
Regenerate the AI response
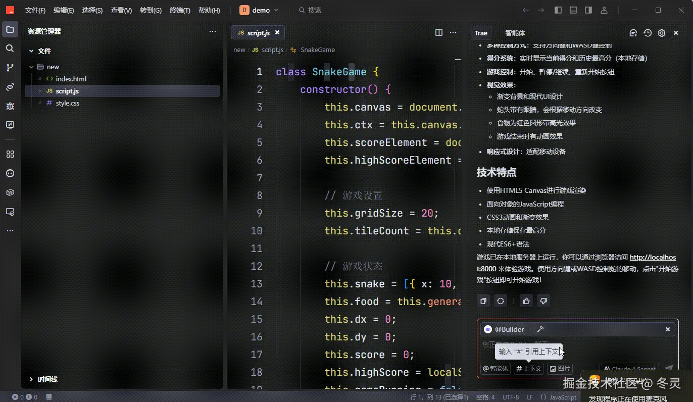pyautogui.click(x=501, y=301)
